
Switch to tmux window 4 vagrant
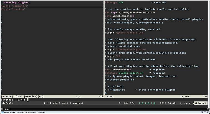(77, 103)
